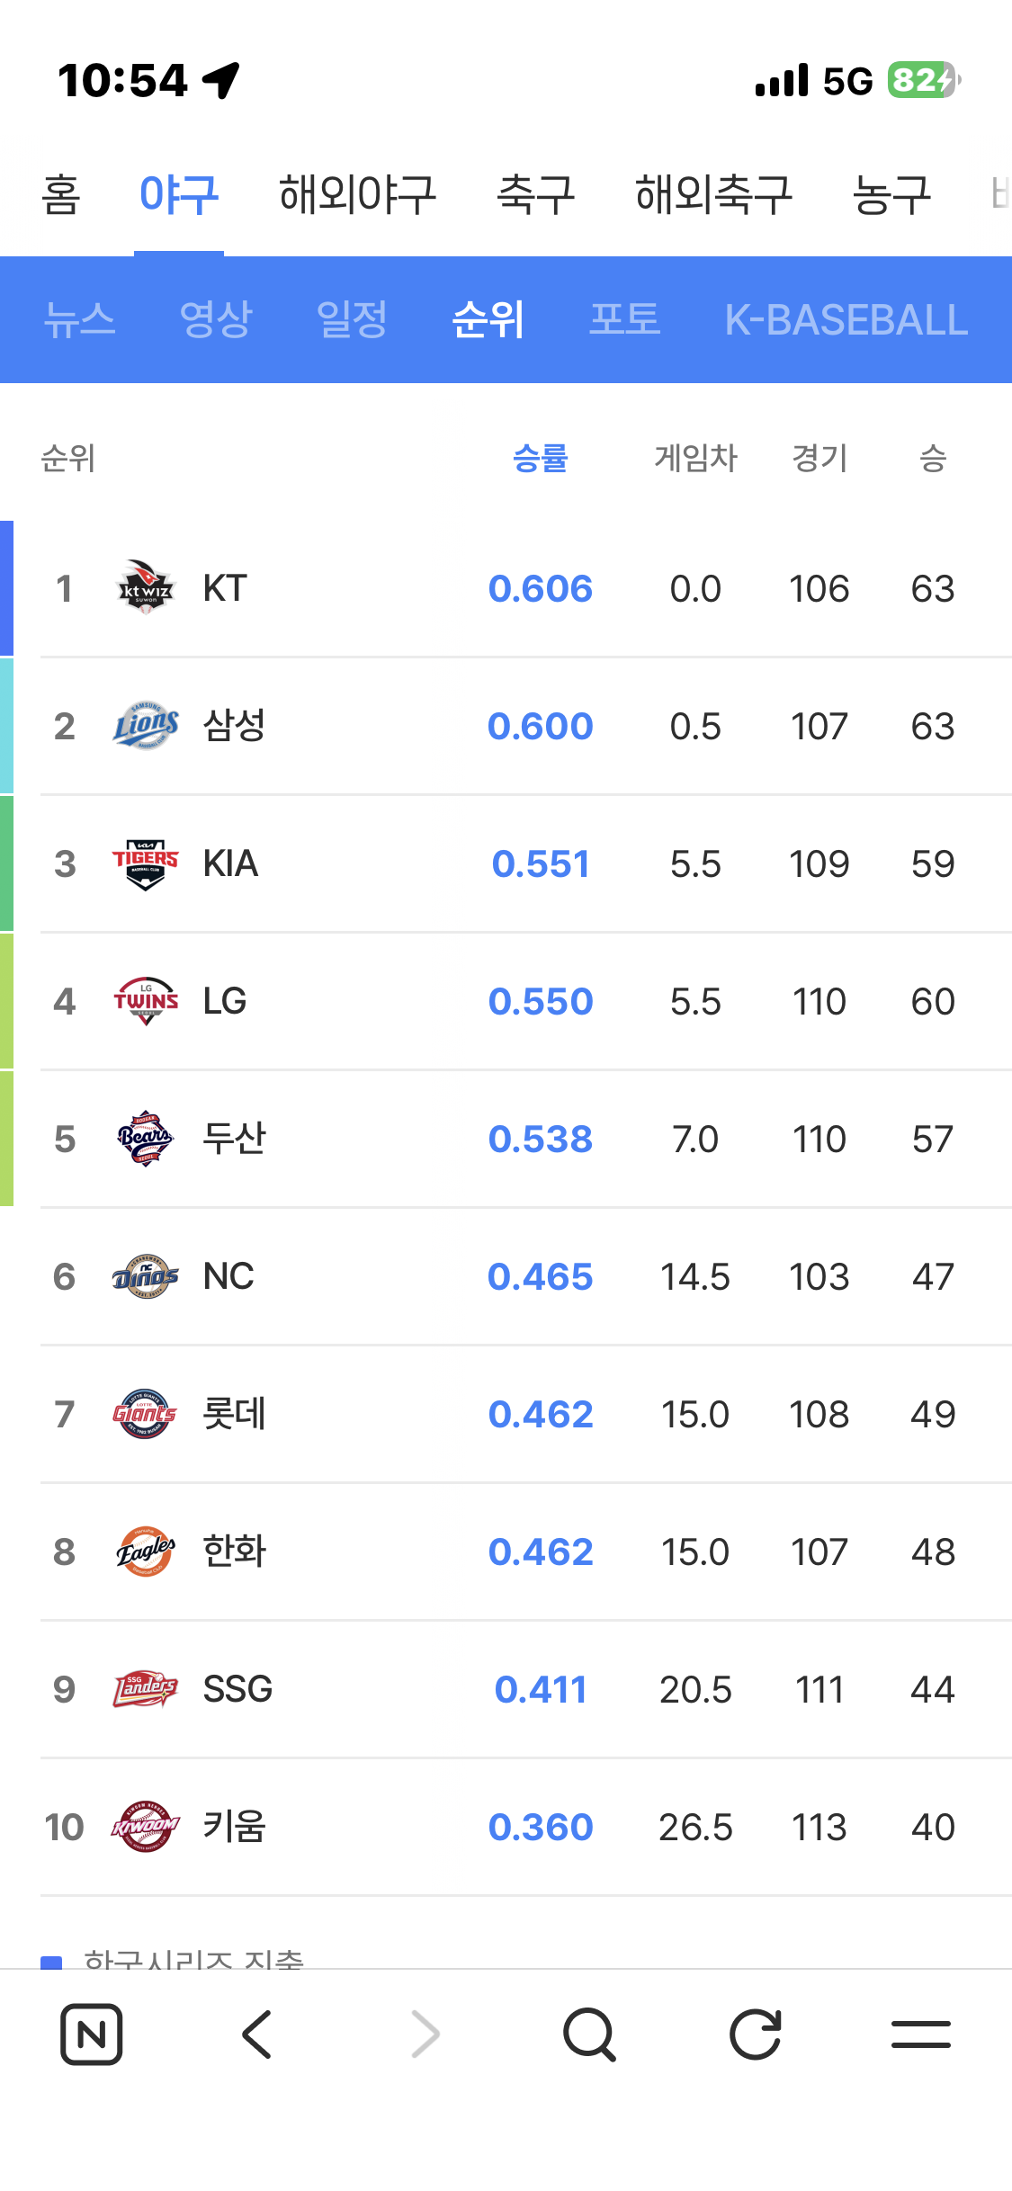1012x2191 pixels.
Task: Open search with the magnifier icon
Action: point(590,2034)
